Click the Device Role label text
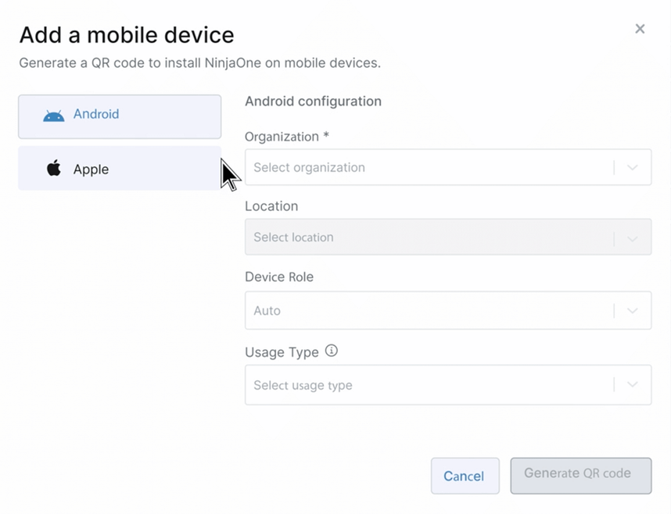The height and width of the screenshot is (514, 671). 279,277
